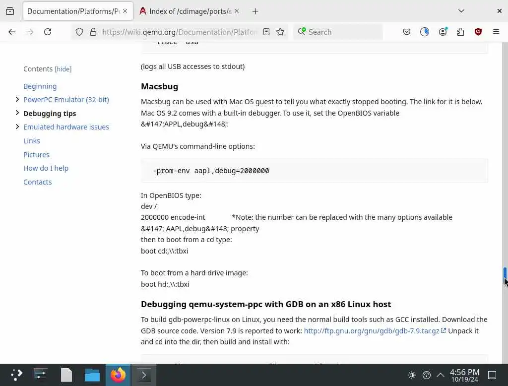
Task: Click the -prom-env aapl,debug=2000000 code
Action: 211,171
